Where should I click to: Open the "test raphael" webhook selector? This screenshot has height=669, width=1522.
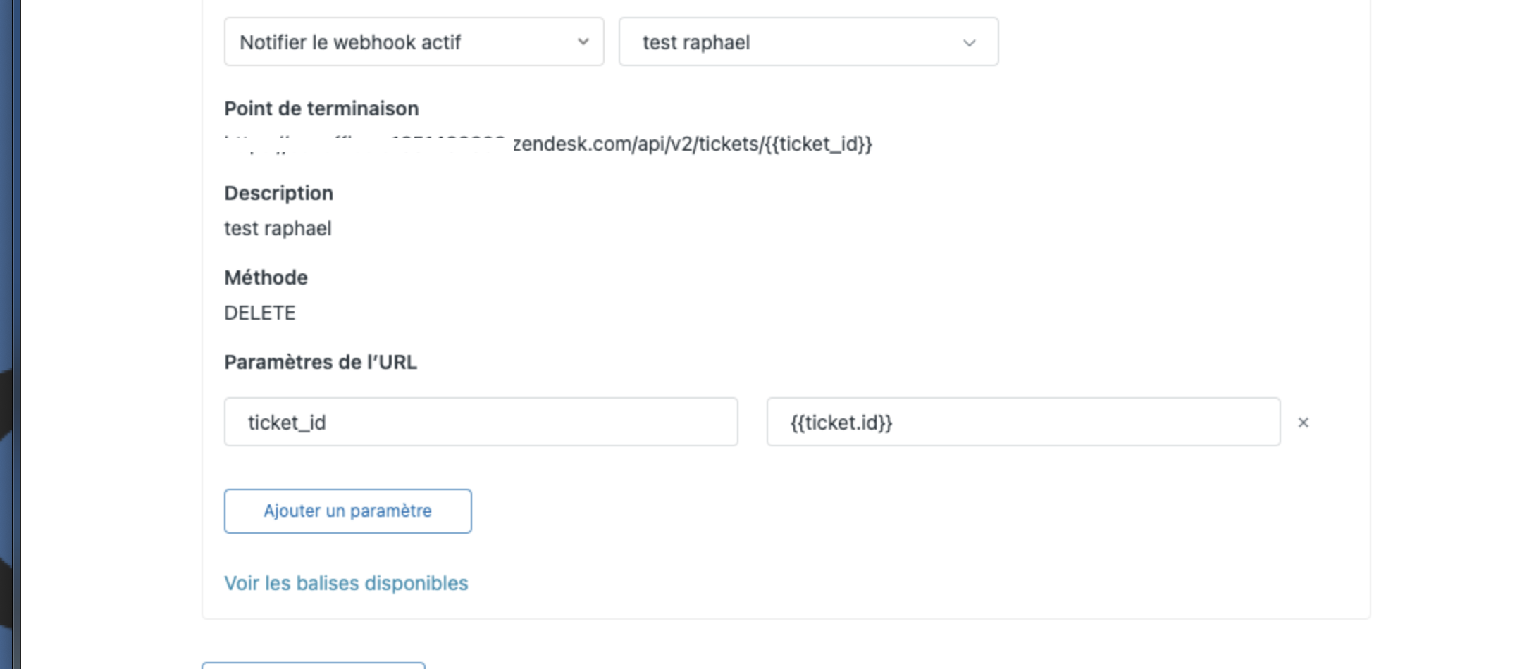[x=808, y=42]
